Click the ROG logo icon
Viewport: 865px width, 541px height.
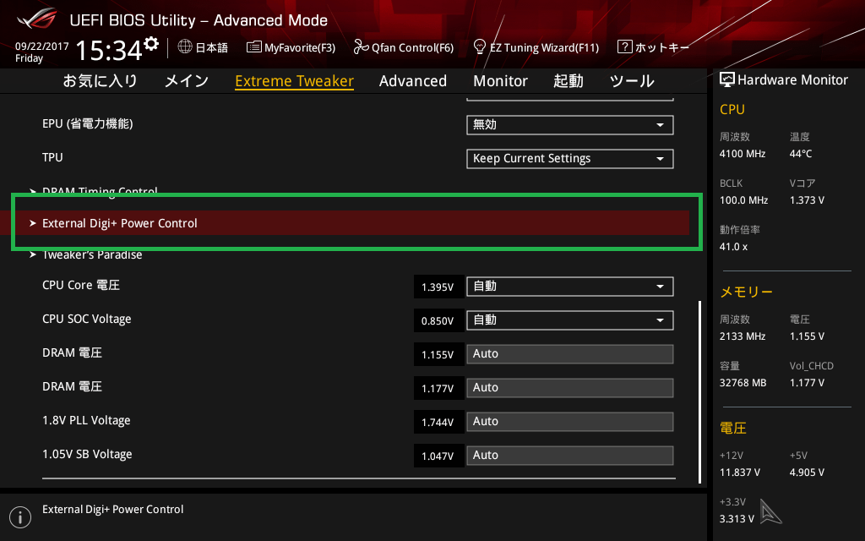[37, 19]
